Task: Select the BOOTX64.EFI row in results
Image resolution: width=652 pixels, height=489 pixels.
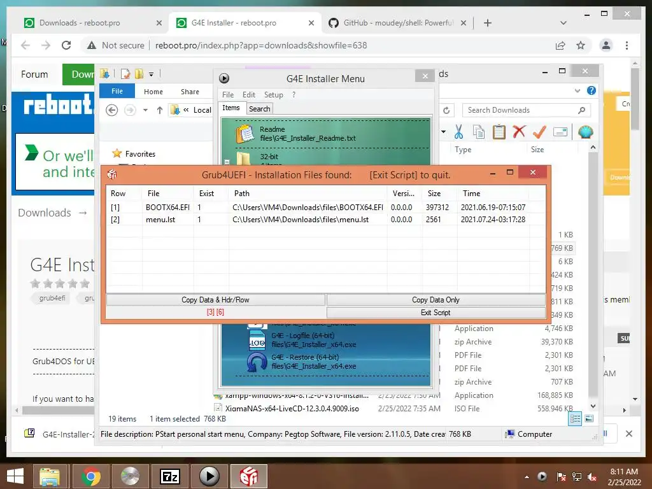Action: tap(325, 207)
